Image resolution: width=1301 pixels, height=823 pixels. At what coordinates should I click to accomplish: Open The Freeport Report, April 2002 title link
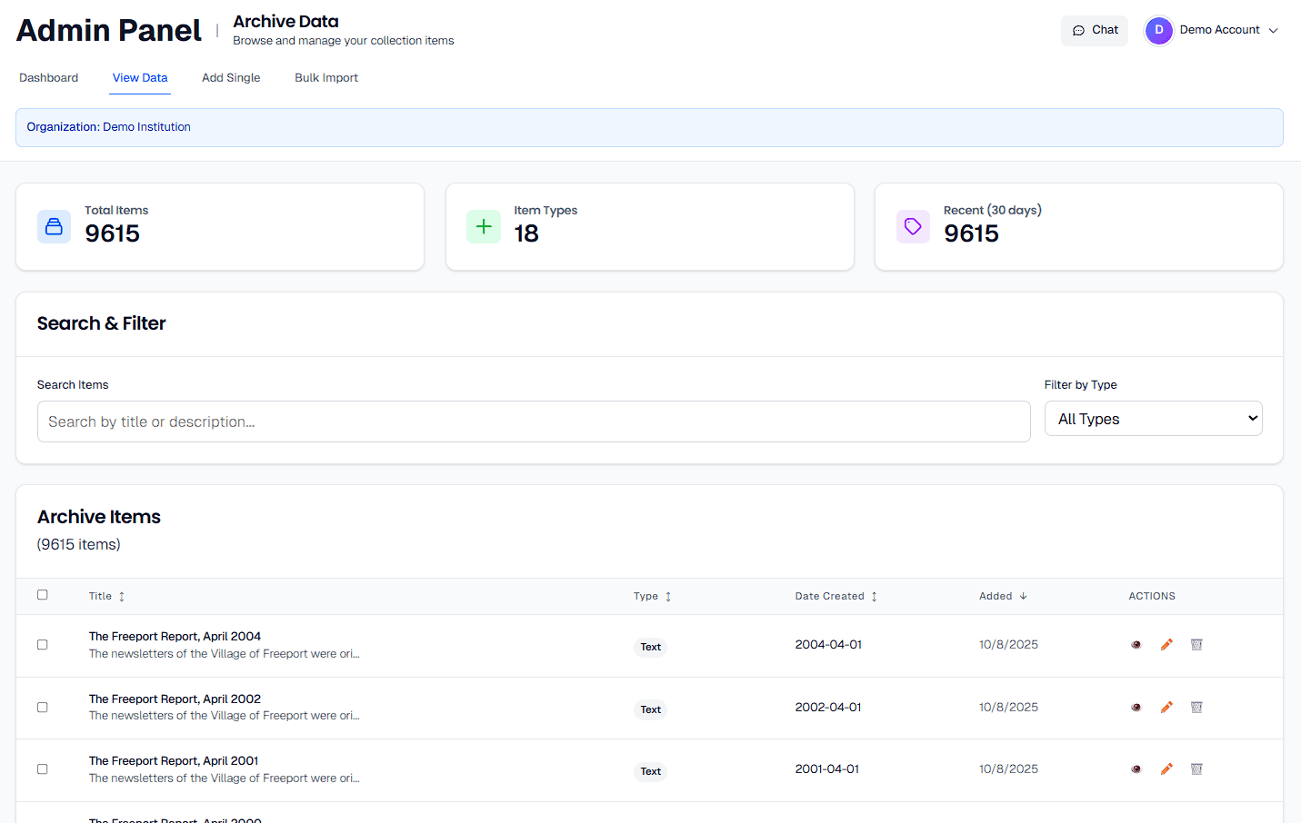coord(175,699)
